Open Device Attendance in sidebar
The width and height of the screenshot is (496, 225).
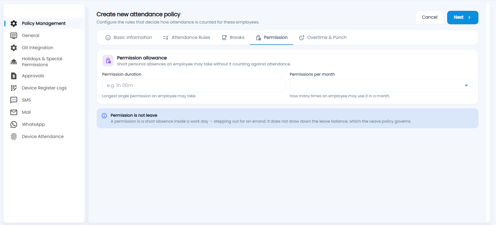click(44, 137)
